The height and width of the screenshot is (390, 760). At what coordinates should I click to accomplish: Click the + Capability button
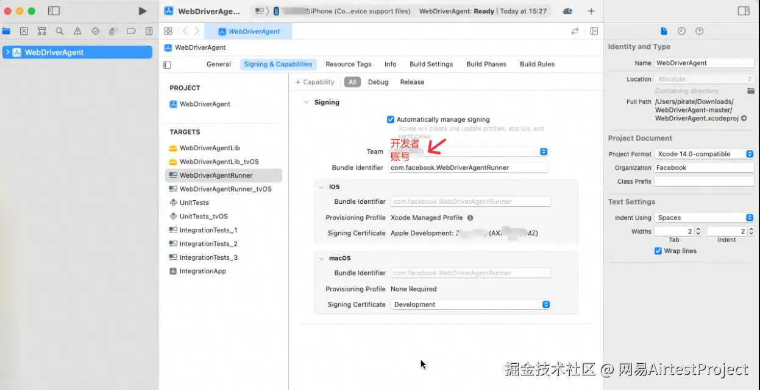(x=314, y=82)
